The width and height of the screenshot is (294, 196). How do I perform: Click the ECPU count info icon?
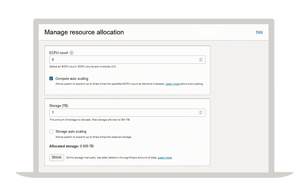(72, 52)
